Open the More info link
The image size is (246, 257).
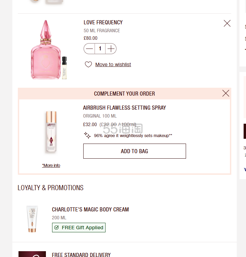51,166
